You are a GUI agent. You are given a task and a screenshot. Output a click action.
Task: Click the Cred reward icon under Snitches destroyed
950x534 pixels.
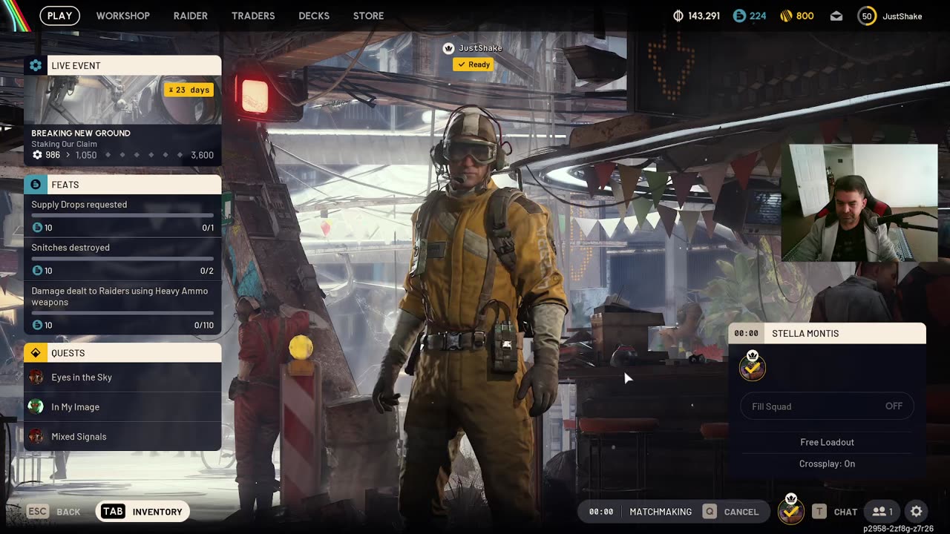(x=37, y=271)
